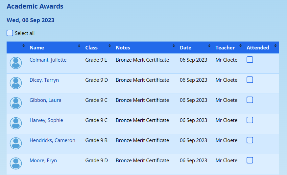Sort table by Name column arrows
Screen dimensions: 287x175
pyautogui.click(x=79, y=46)
